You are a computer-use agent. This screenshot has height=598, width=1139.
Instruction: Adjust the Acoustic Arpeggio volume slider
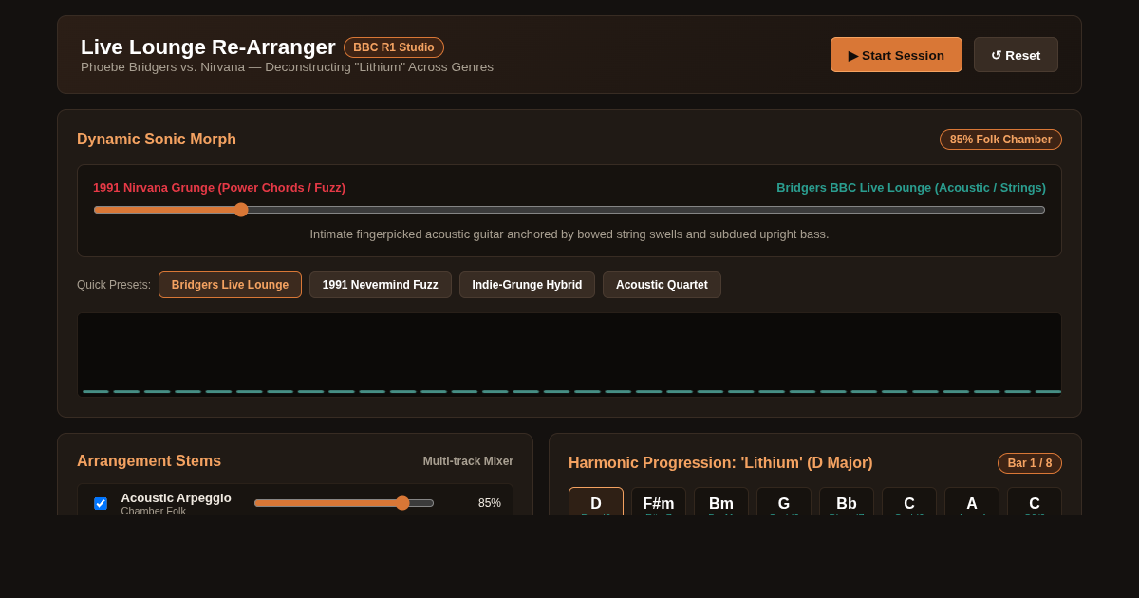[344, 503]
